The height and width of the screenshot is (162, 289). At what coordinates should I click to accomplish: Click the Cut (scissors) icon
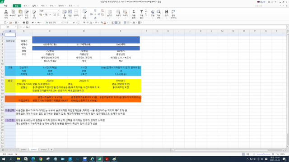click(x=6, y=12)
